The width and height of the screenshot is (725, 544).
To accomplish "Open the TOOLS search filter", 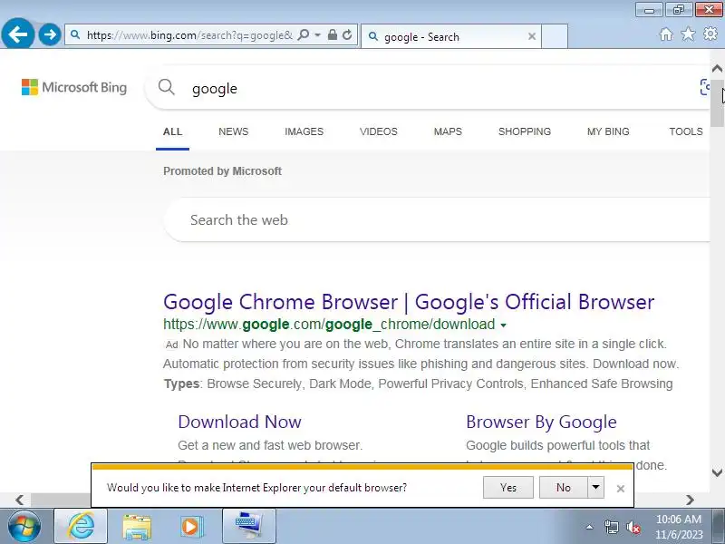I will (x=686, y=131).
